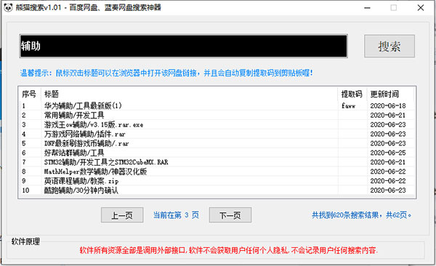Viewport: 436px width, 266px height.
Task: Click the 提取码 column header
Action: pyautogui.click(x=352, y=94)
